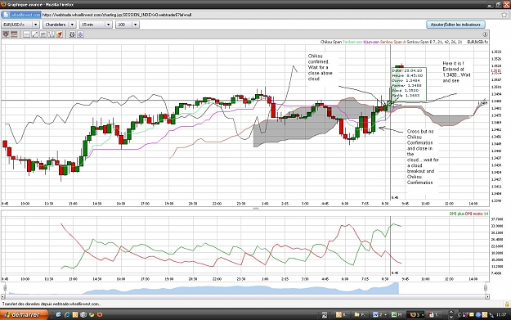Click 'Chikou confirmed' annotation text
This screenshot has height=320, width=511.
pos(320,67)
